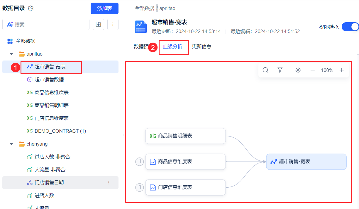Image resolution: width=359 pixels, height=209 pixels.
Task: Expand upstream count of 门店信息维度表 node
Action: tap(140, 187)
